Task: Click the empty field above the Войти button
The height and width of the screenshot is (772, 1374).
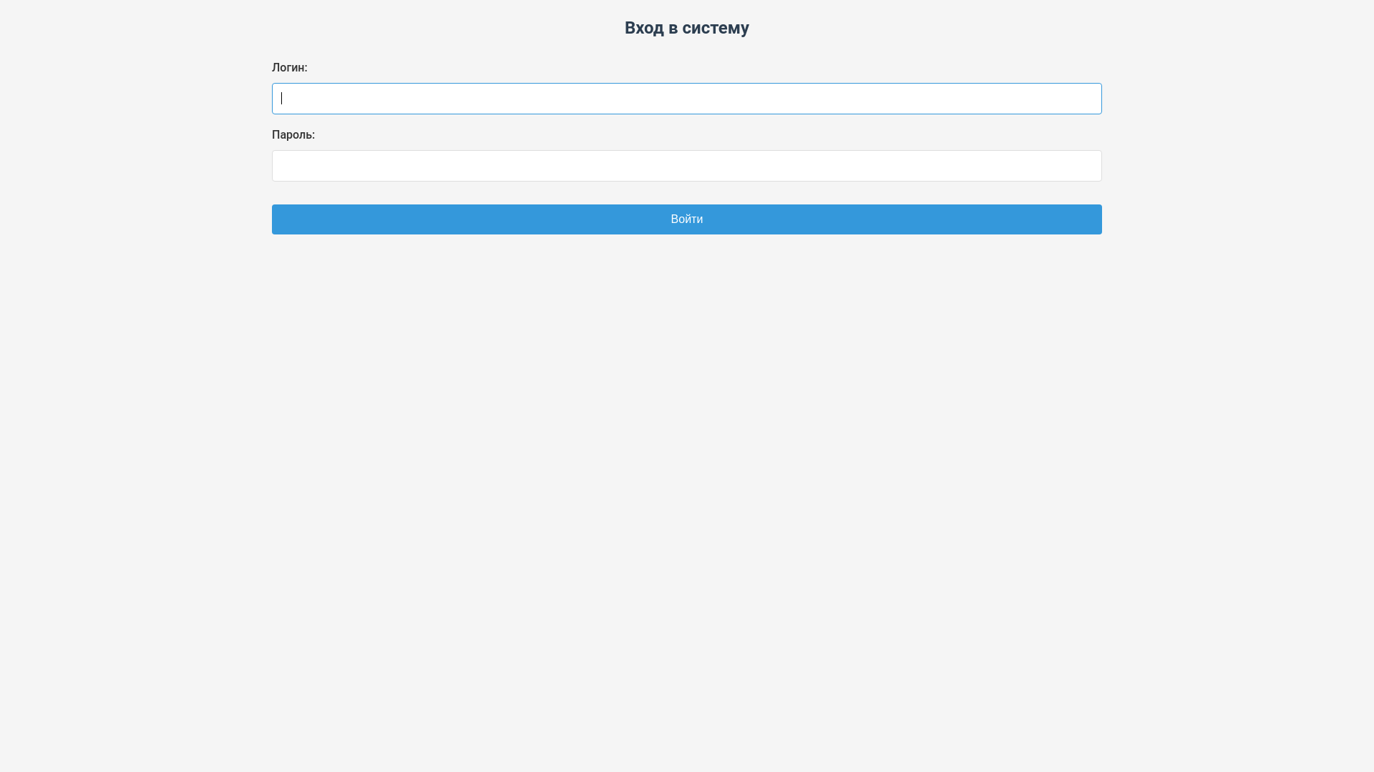Action: pyautogui.click(x=687, y=166)
